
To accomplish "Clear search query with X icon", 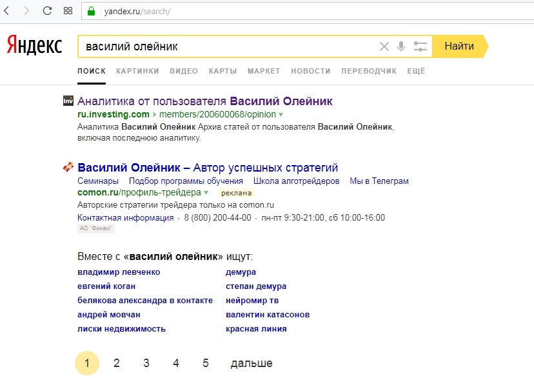I will (384, 46).
